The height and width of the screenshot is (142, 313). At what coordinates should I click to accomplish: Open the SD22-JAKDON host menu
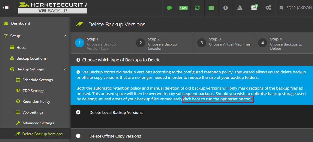296,8
